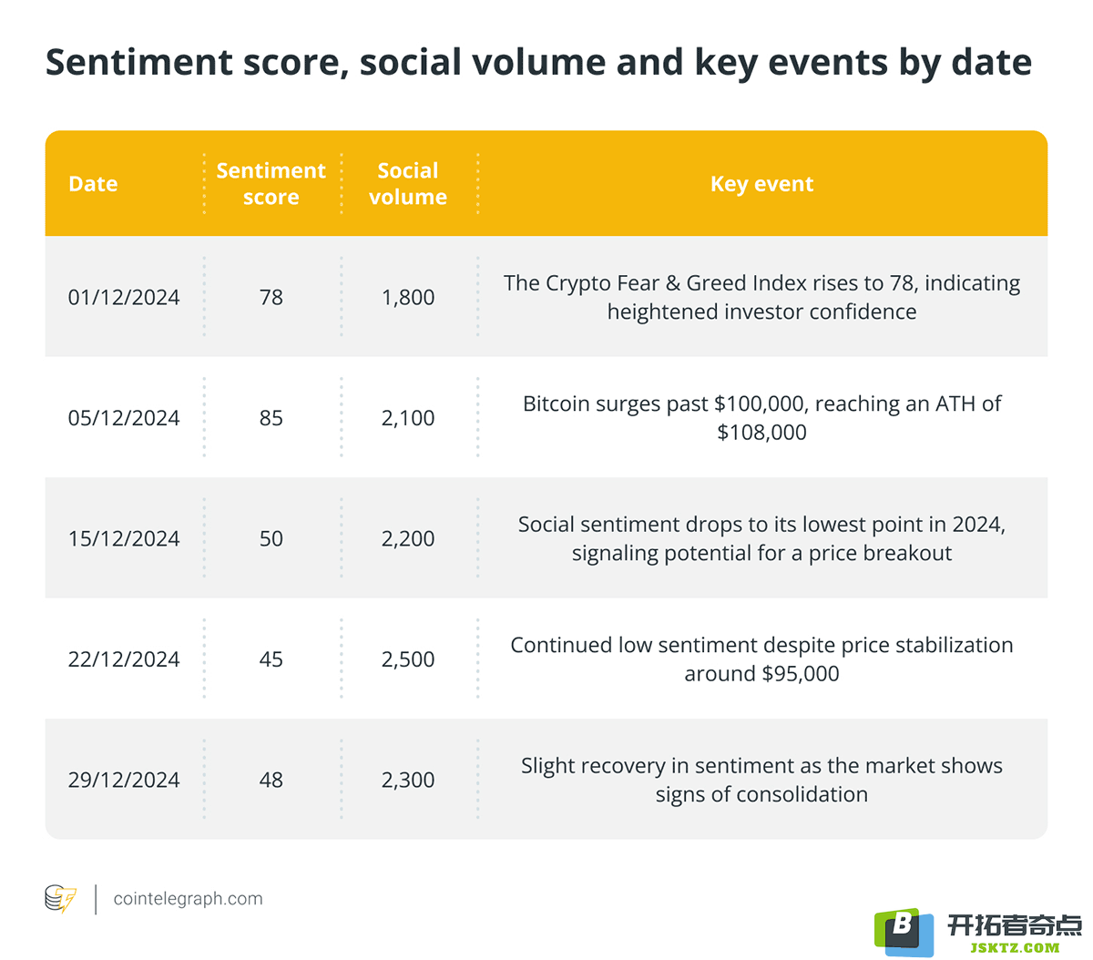This screenshot has height=960, width=1093.
Task: Click sentiment score value 85
Action: pyautogui.click(x=271, y=418)
